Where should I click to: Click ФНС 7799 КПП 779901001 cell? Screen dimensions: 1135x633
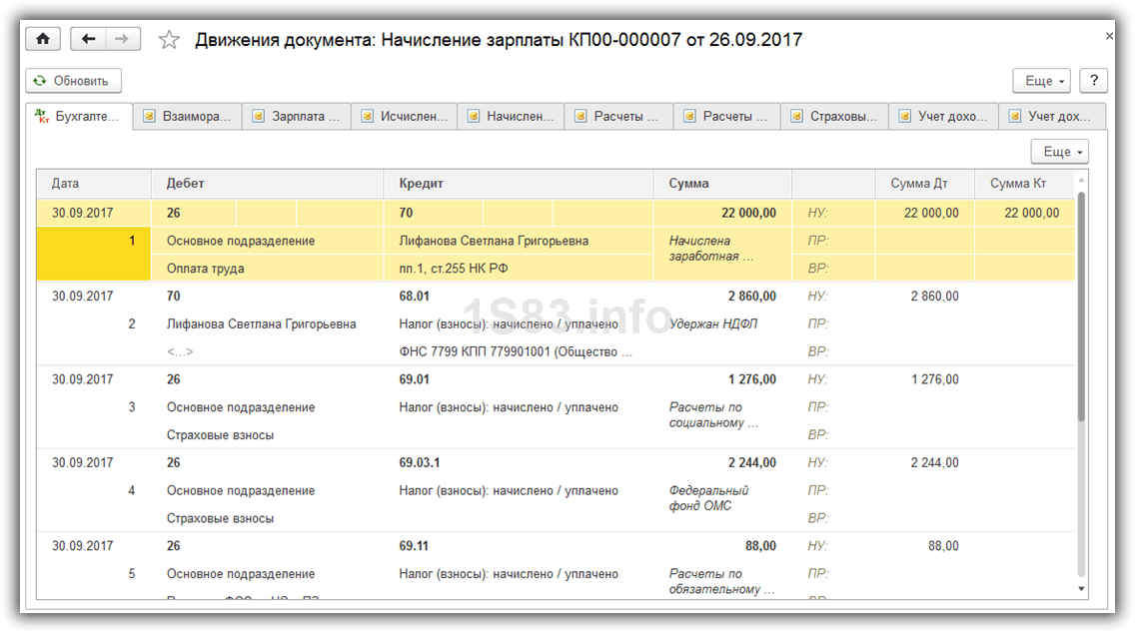click(x=515, y=351)
